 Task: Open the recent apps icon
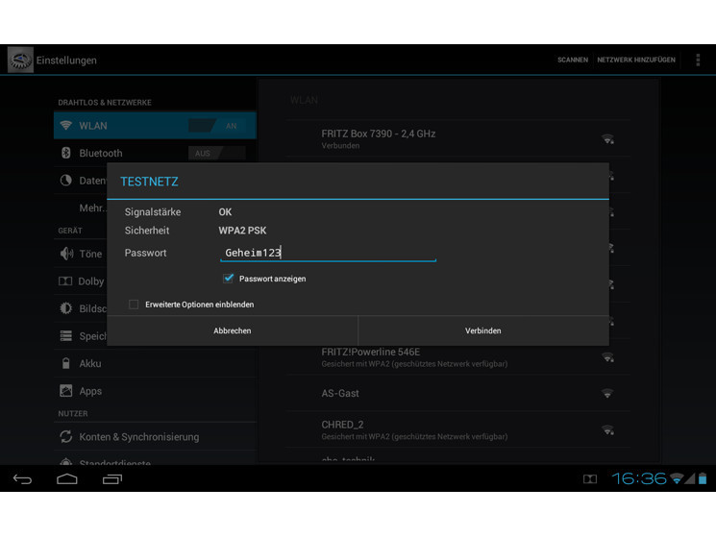pos(111,479)
